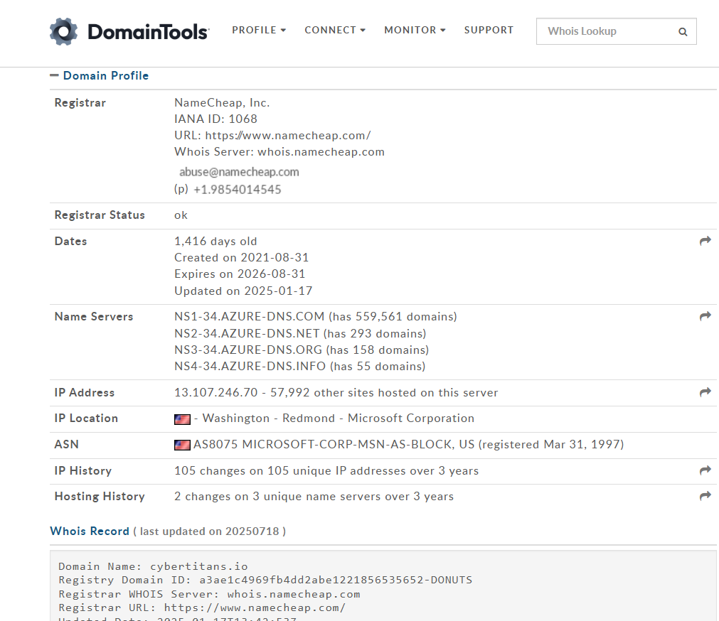Open the PROFILE dropdown menu
The height and width of the screenshot is (621, 719).
pyautogui.click(x=259, y=31)
